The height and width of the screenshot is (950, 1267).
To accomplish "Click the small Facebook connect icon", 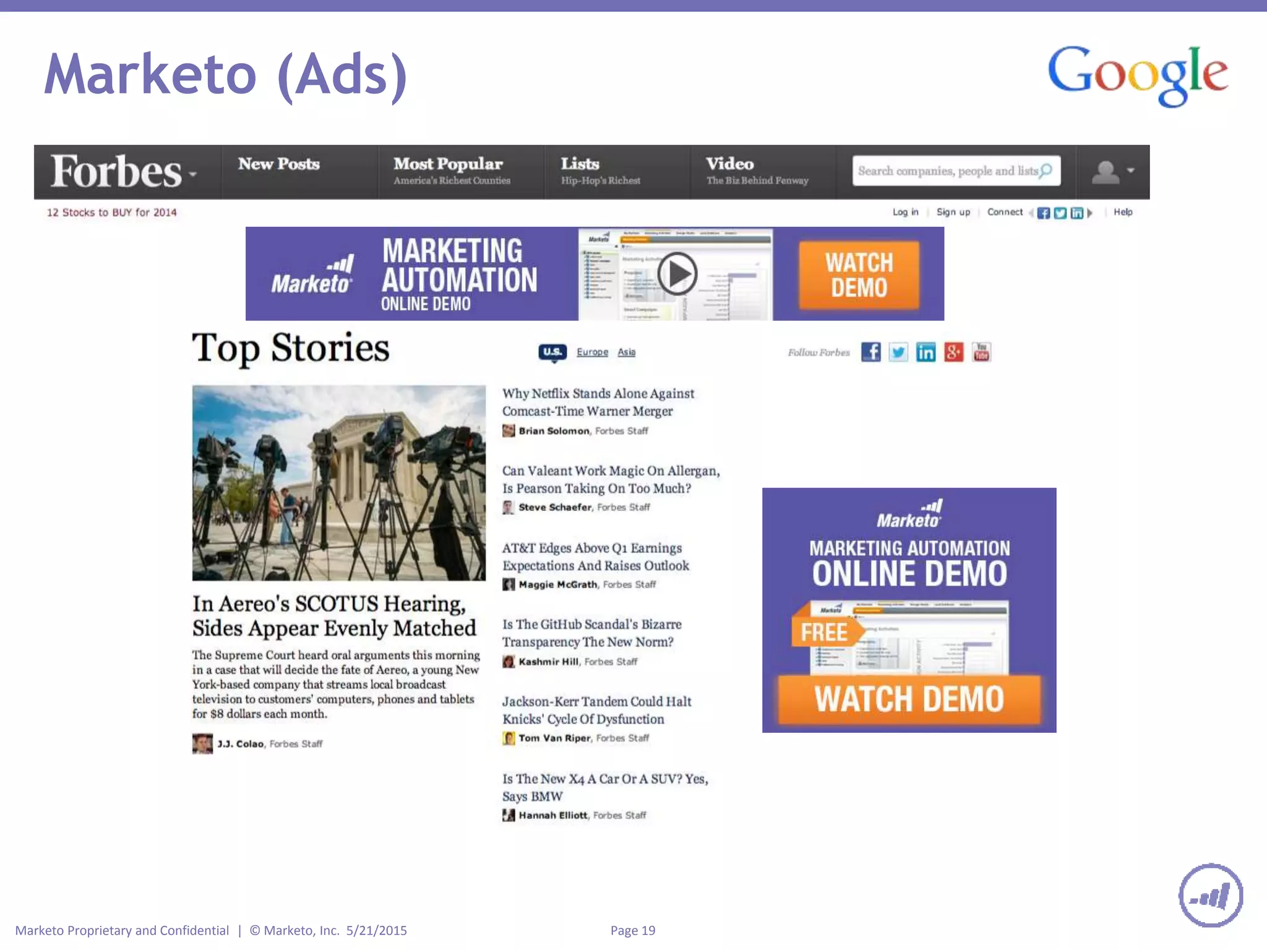I will tap(1044, 213).
